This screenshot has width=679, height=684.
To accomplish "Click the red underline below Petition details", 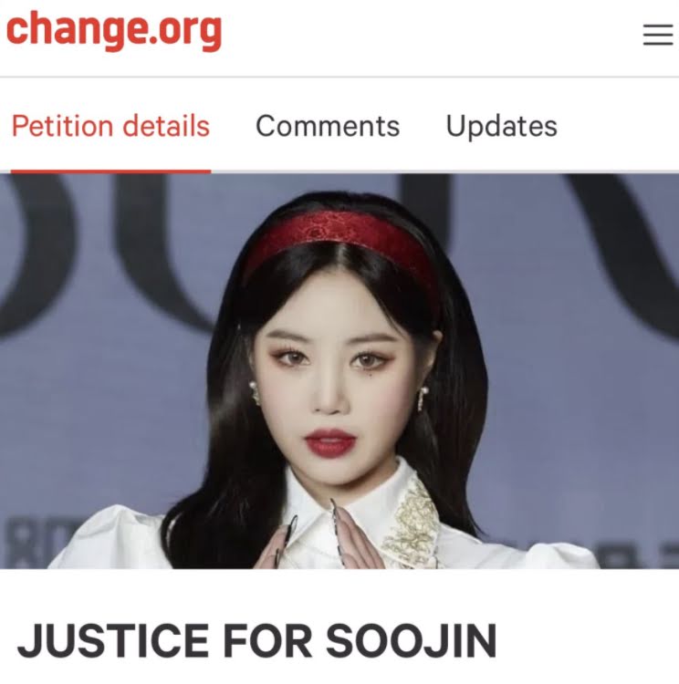I will (111, 171).
